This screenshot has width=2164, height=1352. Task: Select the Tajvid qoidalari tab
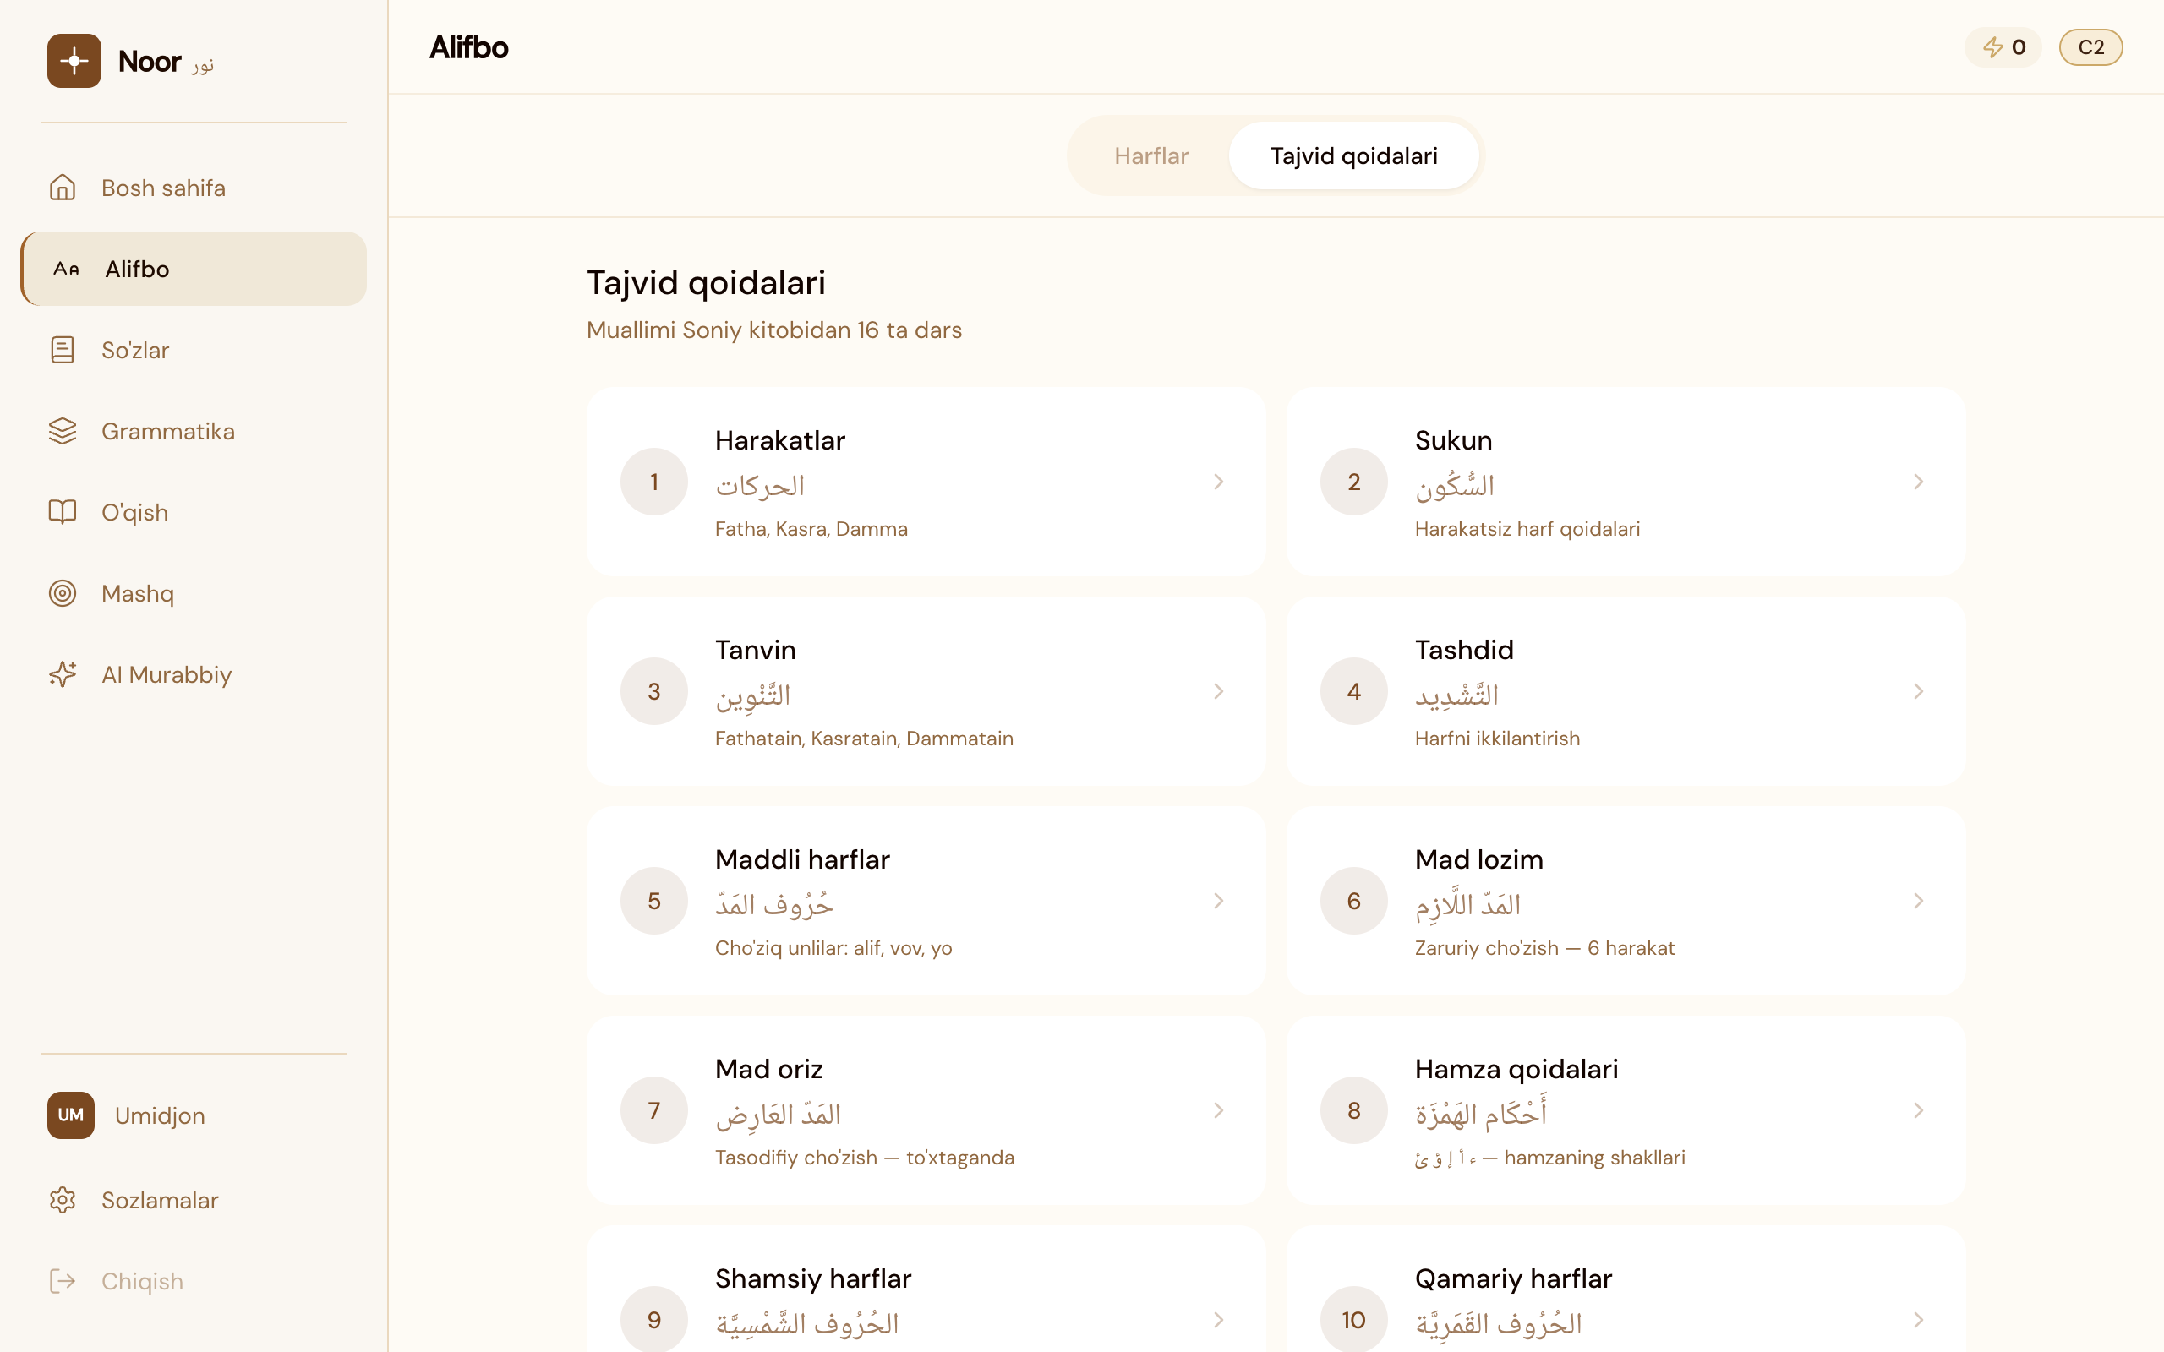coord(1353,155)
